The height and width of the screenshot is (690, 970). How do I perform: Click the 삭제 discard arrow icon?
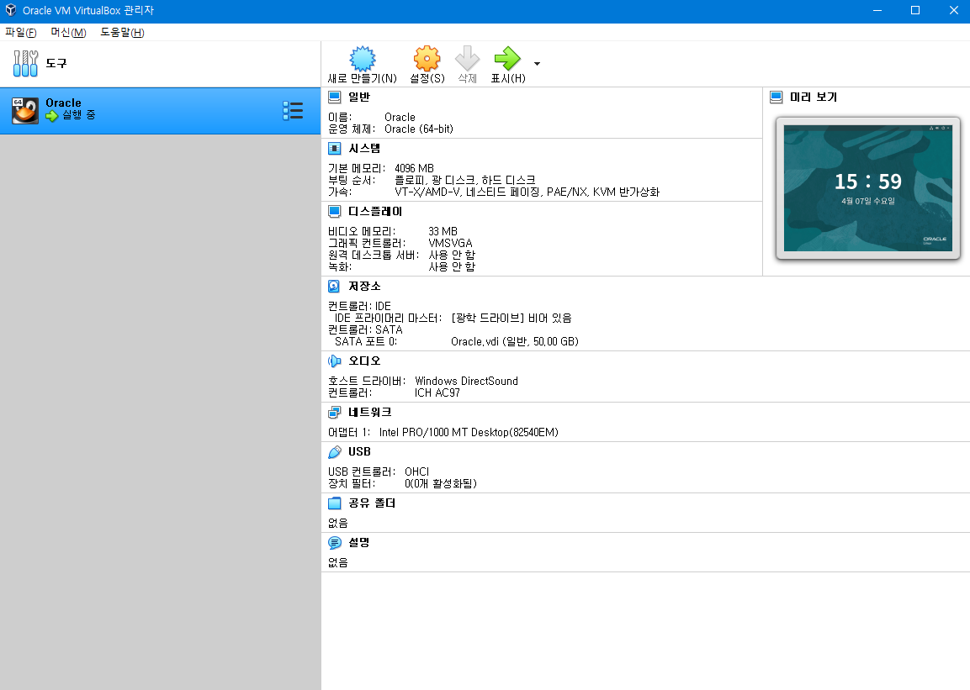point(467,59)
